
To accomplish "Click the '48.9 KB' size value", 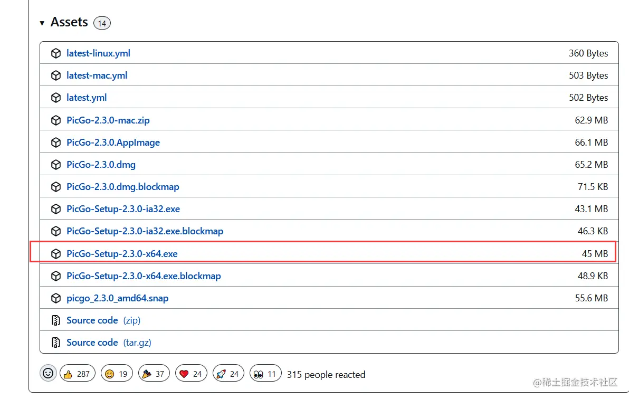I will [593, 276].
